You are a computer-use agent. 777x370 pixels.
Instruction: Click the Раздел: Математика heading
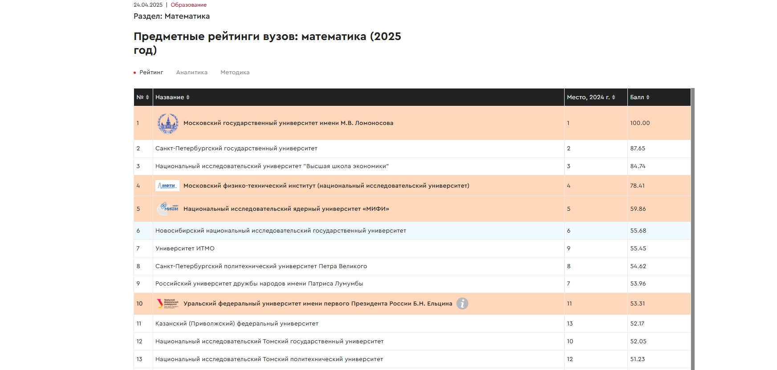point(171,16)
